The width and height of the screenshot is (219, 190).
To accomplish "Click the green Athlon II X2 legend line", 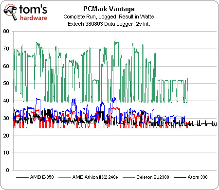I will point(65,177).
